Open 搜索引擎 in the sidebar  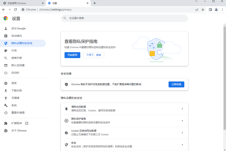pyautogui.click(x=16, y=58)
